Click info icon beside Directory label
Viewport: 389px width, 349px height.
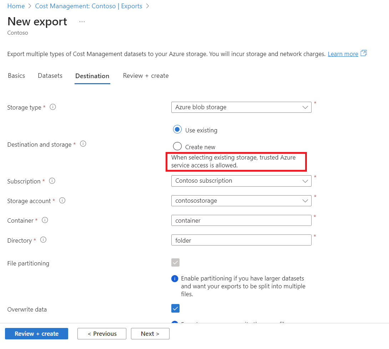click(x=43, y=240)
